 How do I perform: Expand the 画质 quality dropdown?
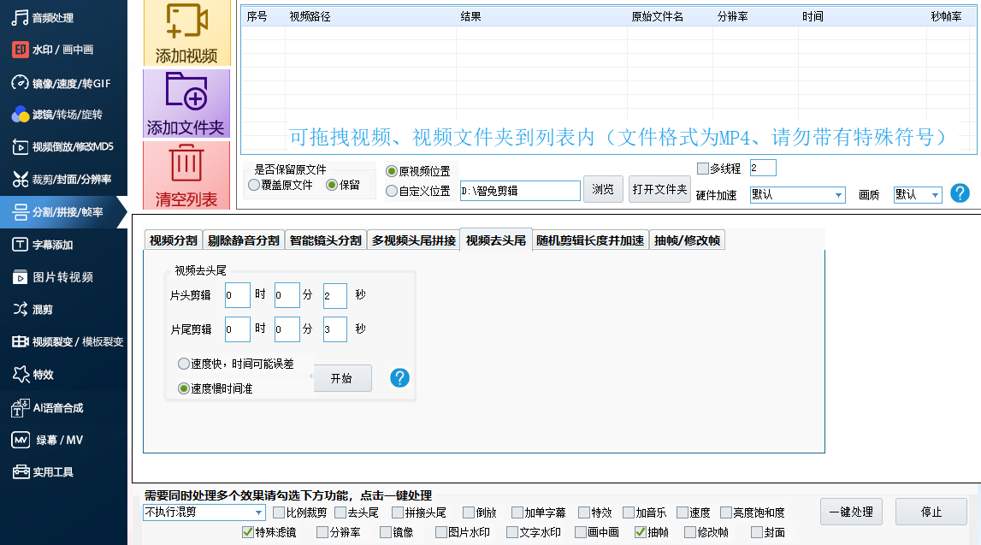point(918,195)
